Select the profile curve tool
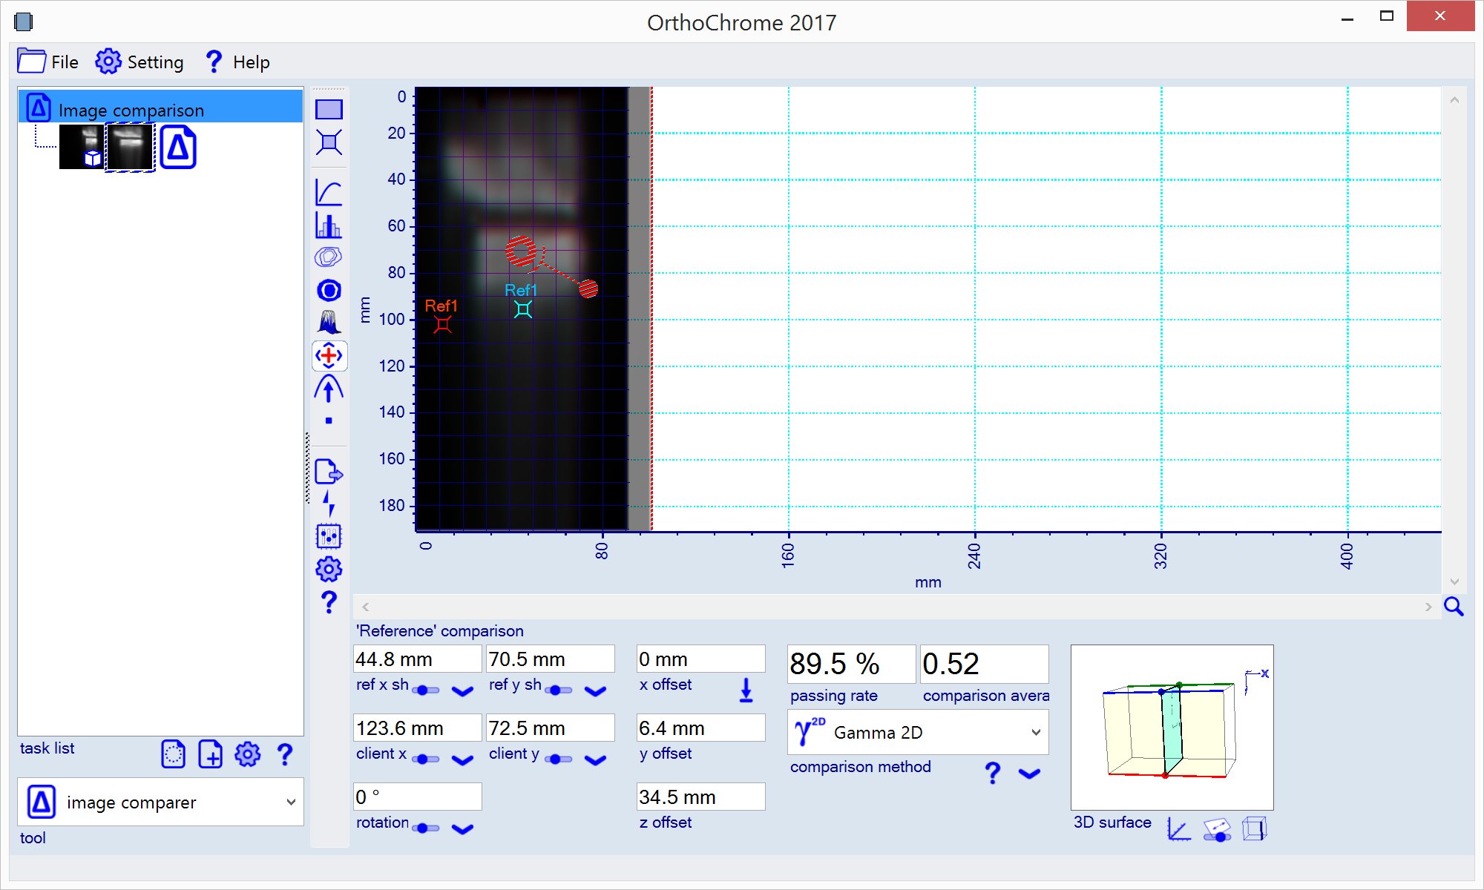The height and width of the screenshot is (890, 1484). [x=329, y=192]
